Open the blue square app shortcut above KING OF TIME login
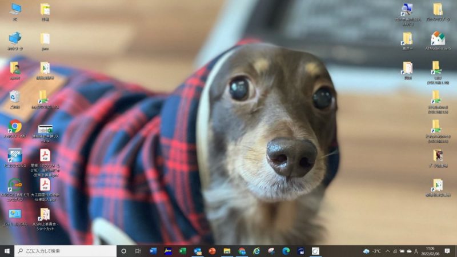 pos(15,158)
